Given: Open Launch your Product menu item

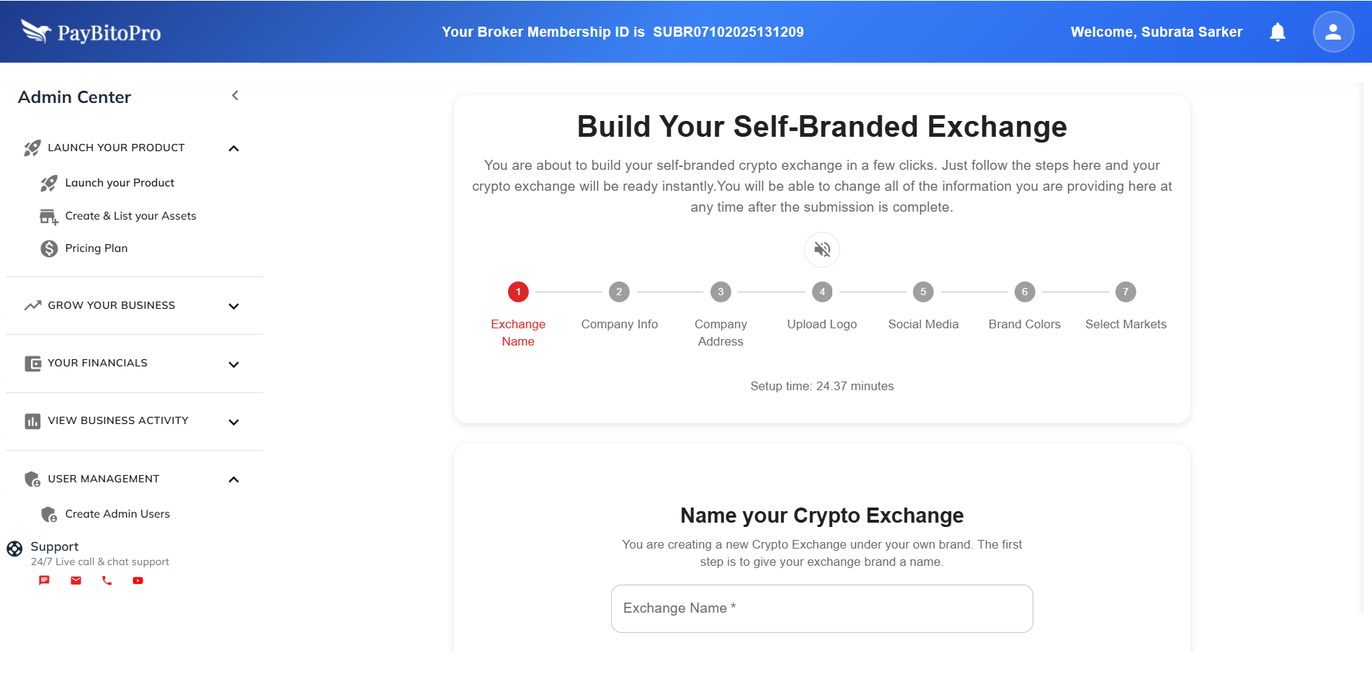Looking at the screenshot, I should 120,183.
